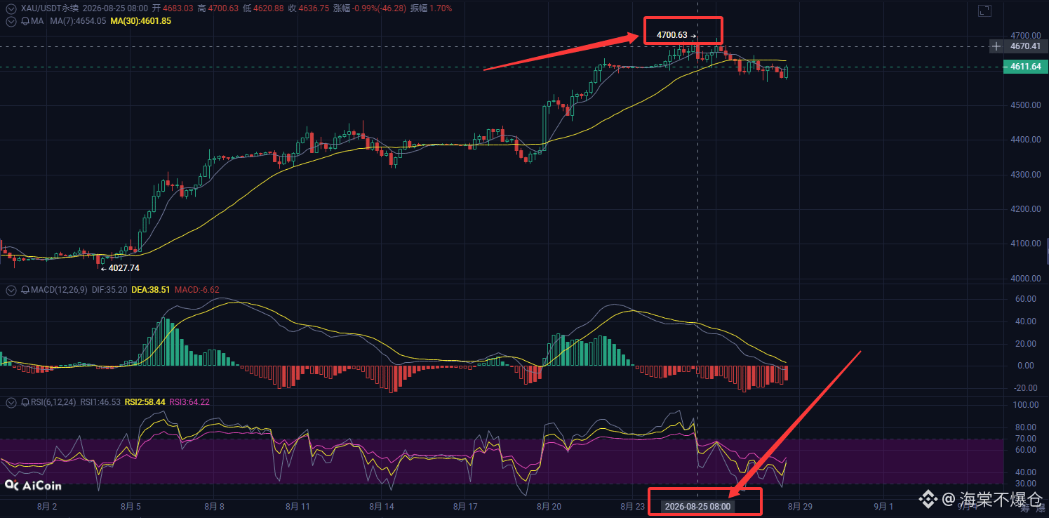Collapse the XAU/USDT main chart header chevron
The image size is (1049, 518).
coord(11,8)
